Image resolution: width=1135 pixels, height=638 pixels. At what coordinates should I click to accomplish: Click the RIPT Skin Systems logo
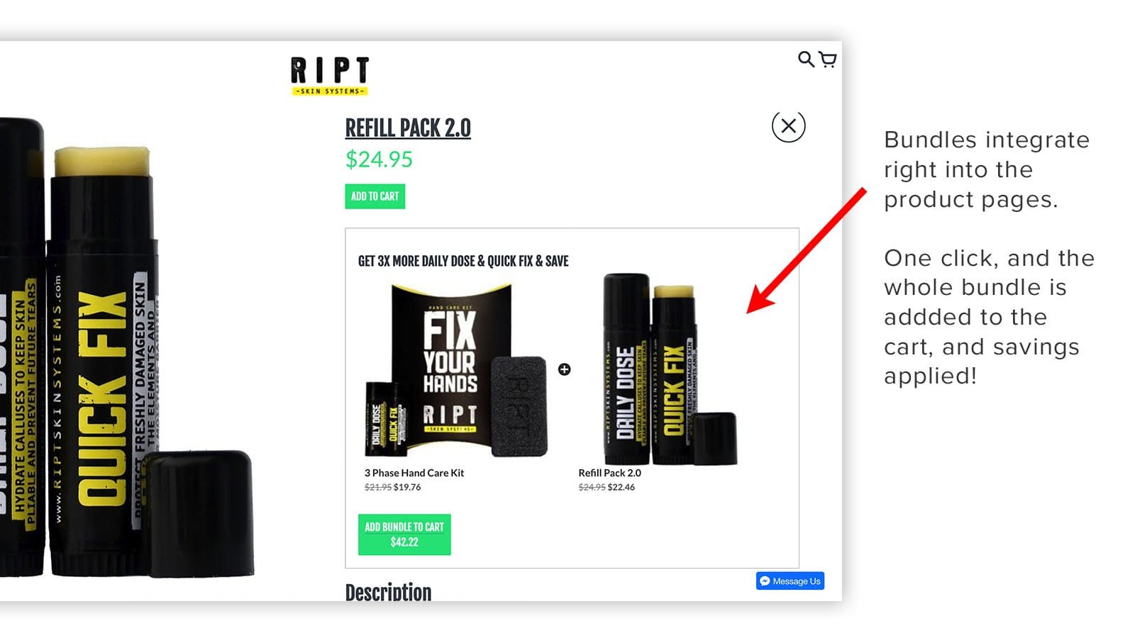coord(330,76)
